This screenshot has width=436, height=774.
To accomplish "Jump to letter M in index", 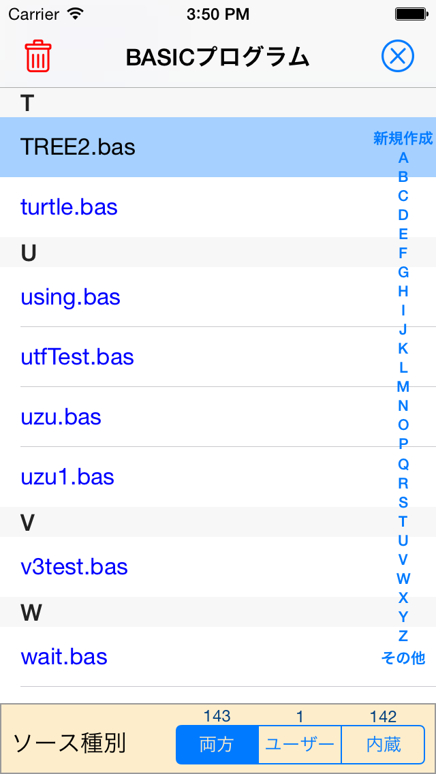I will click(x=403, y=386).
